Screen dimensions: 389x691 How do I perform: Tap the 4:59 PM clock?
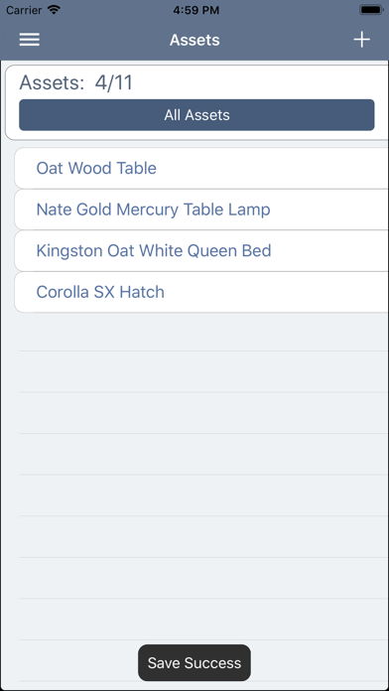point(194,10)
